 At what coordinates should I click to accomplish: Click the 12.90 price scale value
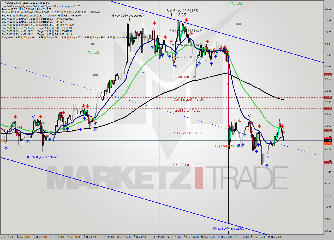pyautogui.click(x=328, y=56)
